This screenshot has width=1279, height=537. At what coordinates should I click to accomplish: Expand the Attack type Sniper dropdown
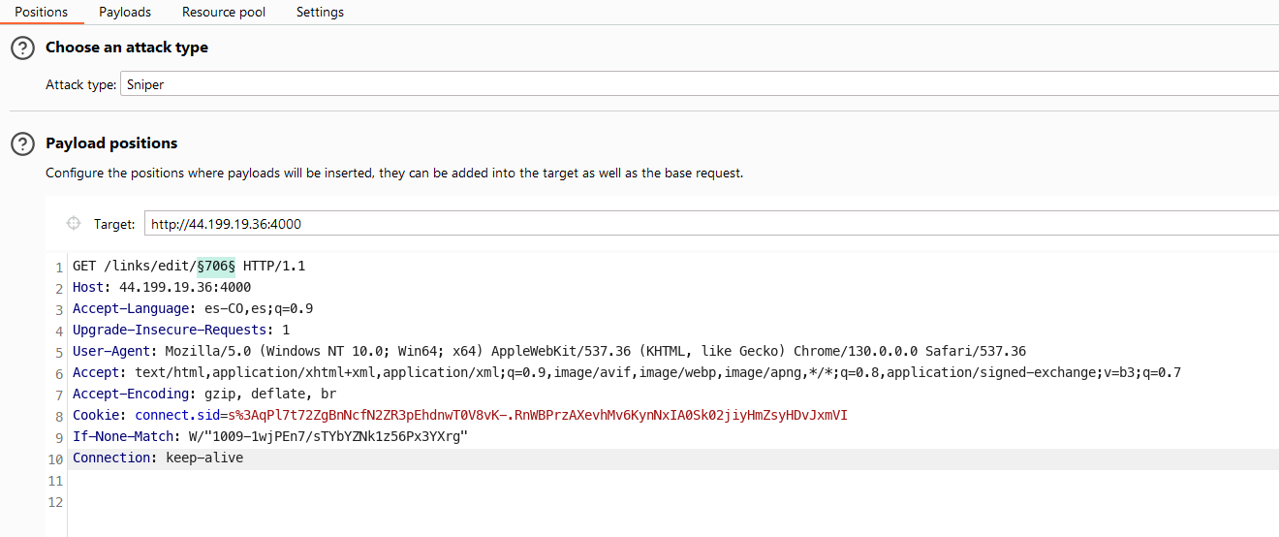[698, 84]
